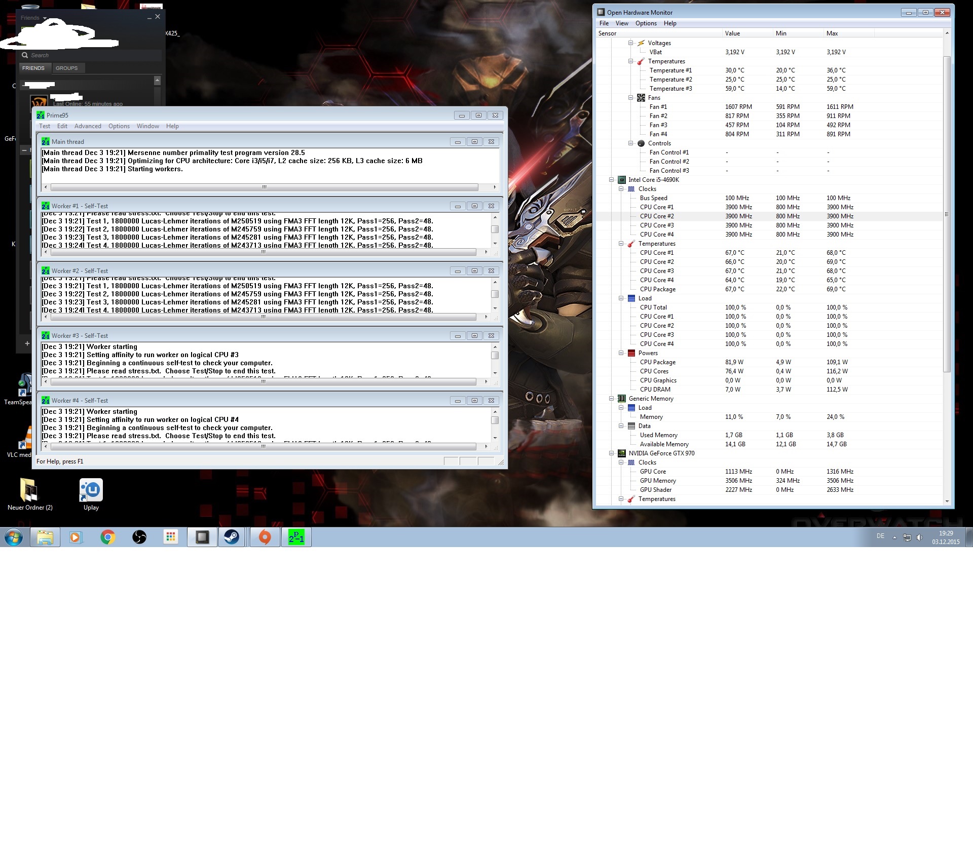
Task: Open Origin from the taskbar
Action: 265,537
